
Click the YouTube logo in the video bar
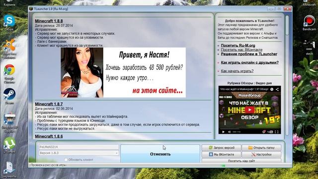coord(270,132)
